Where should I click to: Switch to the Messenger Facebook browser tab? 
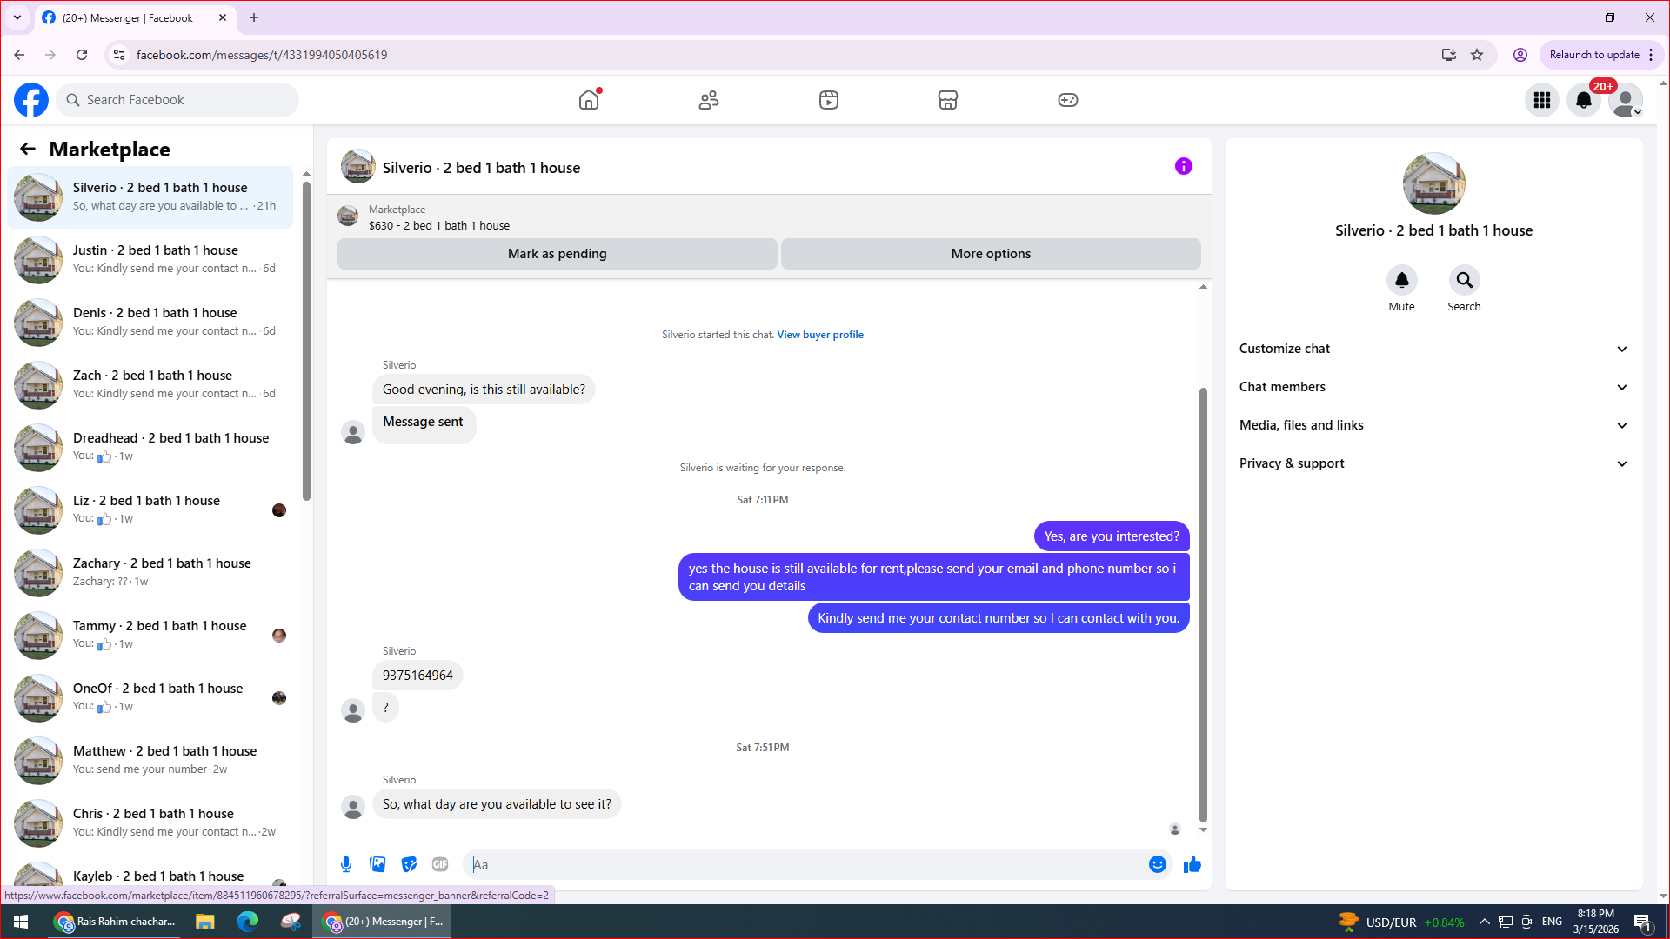(135, 17)
